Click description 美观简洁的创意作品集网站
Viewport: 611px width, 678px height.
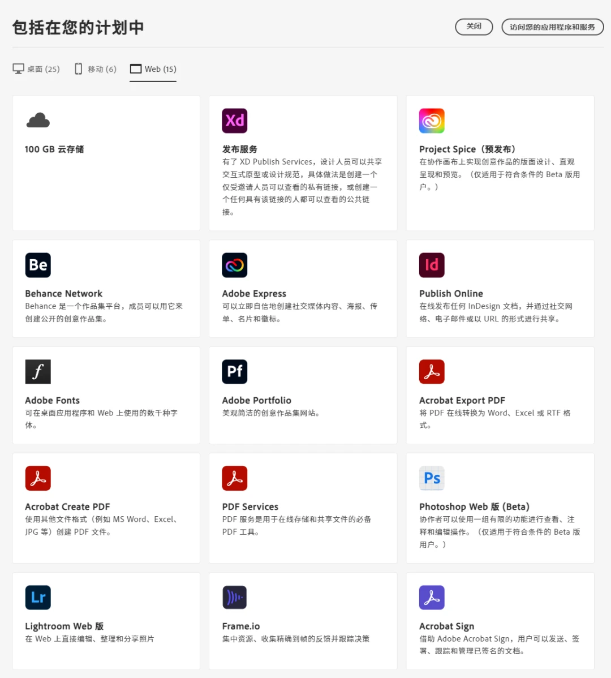[271, 413]
